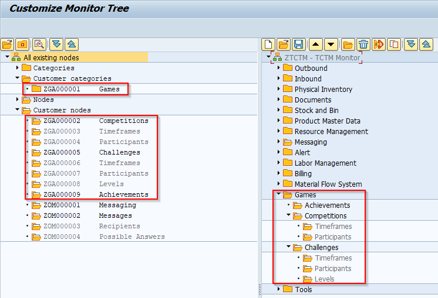Expand the Categories folder in left tree
Viewport: 438px width, 298px height.
18,68
